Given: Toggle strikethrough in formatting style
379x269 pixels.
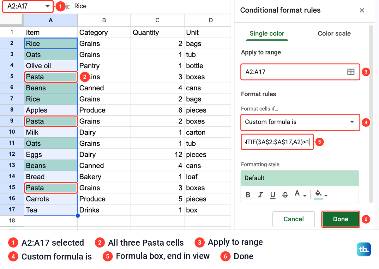Looking at the screenshot, I should point(285,195).
